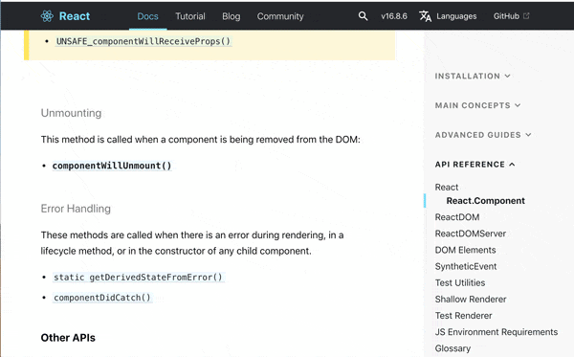Collapse the API Reference section
Image resolution: width=574 pixels, height=357 pixels.
475,165
